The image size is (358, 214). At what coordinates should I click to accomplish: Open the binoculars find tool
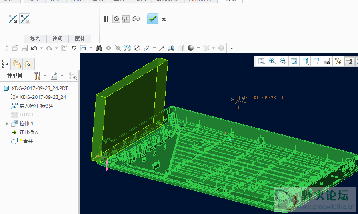(99, 48)
